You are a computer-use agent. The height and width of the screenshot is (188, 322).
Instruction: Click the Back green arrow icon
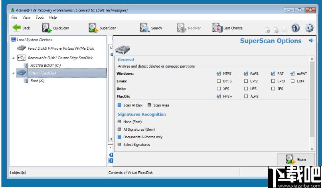pyautogui.click(x=16, y=27)
